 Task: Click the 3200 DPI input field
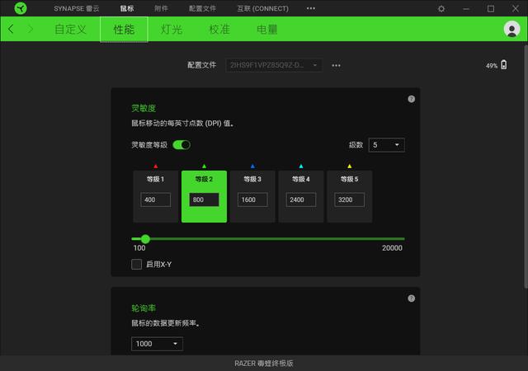(x=350, y=200)
